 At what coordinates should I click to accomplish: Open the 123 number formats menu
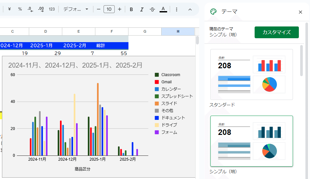tap(51, 9)
